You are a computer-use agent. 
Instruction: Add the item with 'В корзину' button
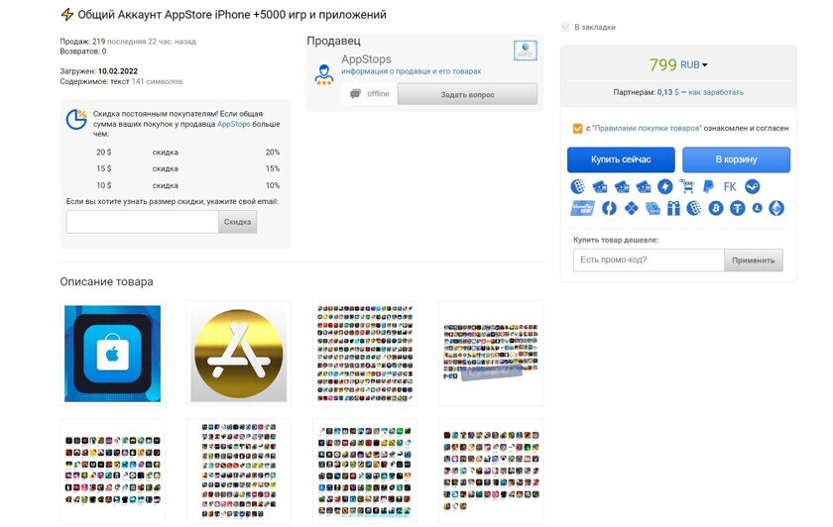(x=736, y=159)
